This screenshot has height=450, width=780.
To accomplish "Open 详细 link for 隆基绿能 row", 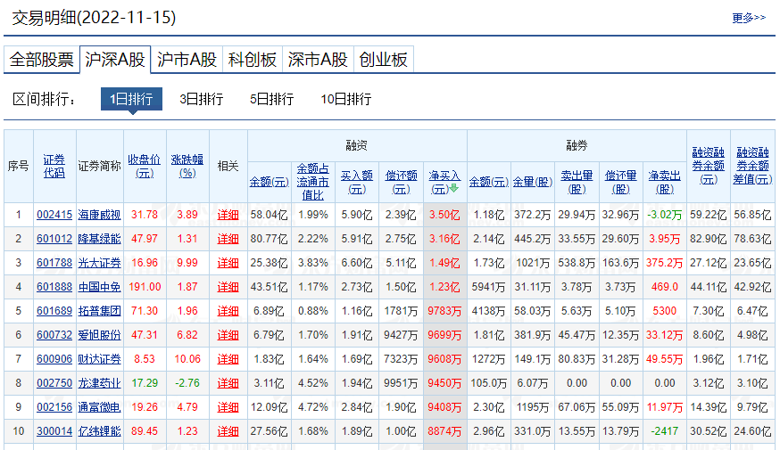I will click(228, 239).
